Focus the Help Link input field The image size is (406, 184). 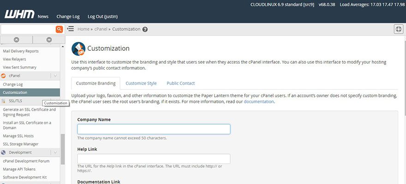coord(154,159)
